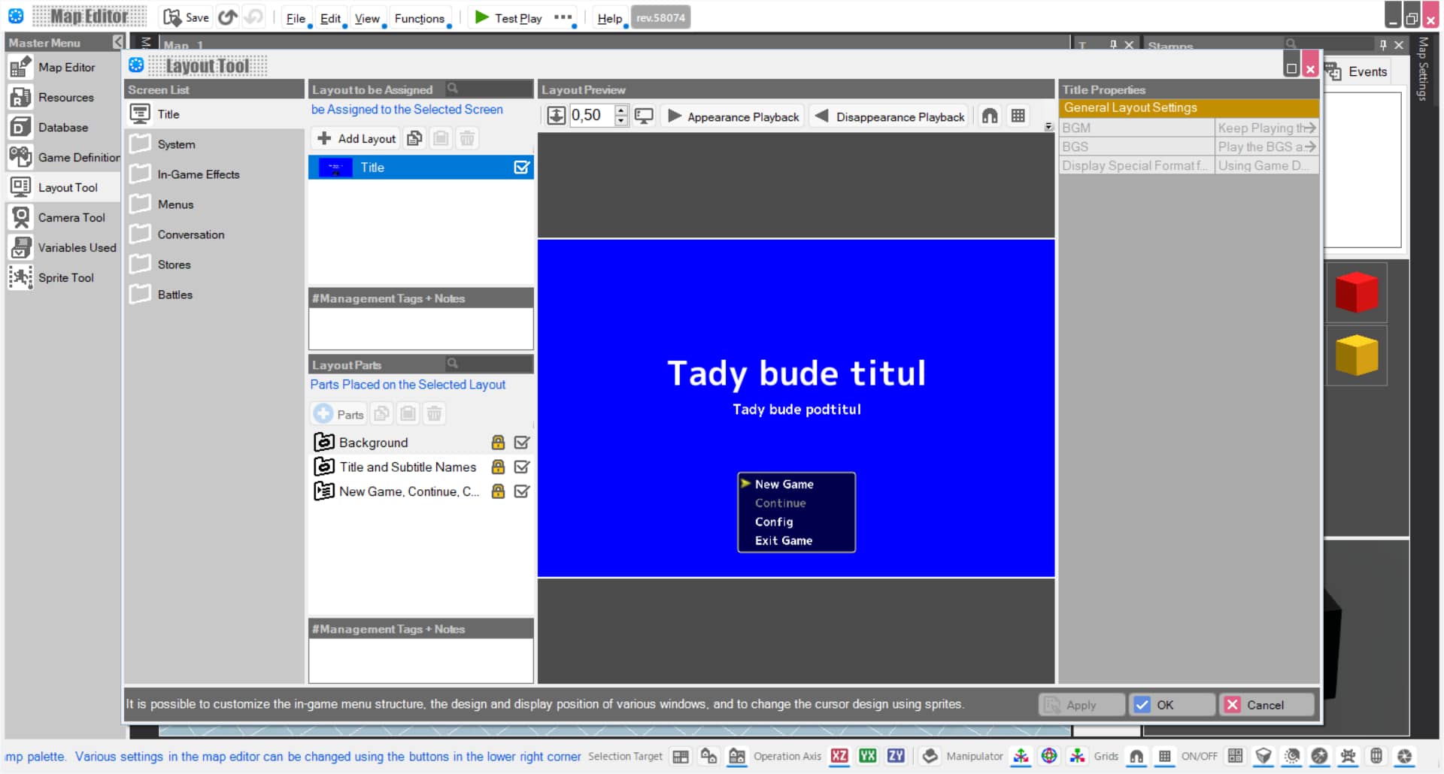Click the grid snap magnet in bottom status bar
This screenshot has width=1444, height=774.
point(1136,756)
